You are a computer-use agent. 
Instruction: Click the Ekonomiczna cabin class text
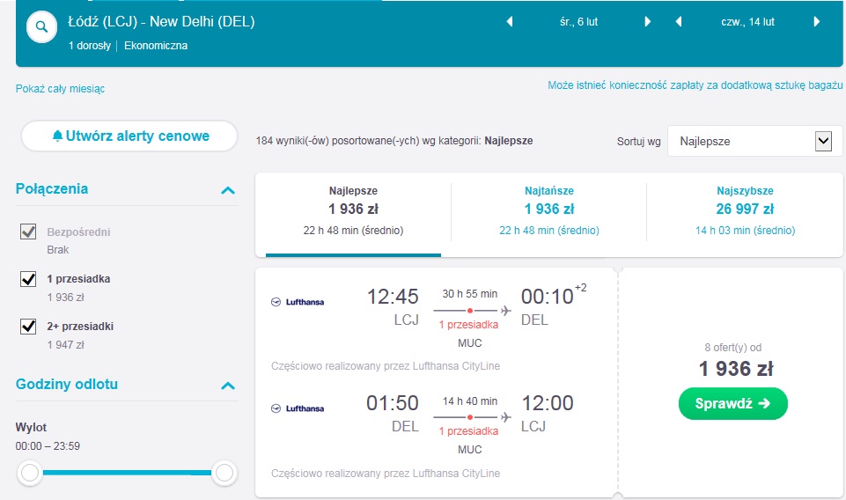[156, 46]
